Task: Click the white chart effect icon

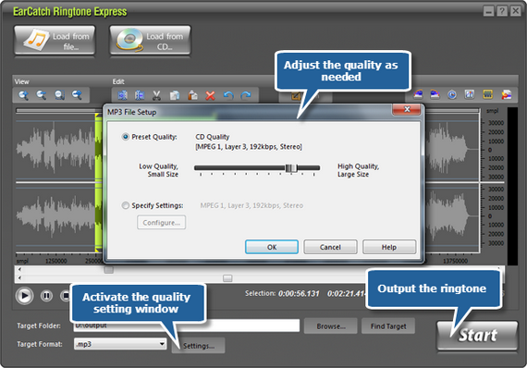Action: click(x=470, y=94)
